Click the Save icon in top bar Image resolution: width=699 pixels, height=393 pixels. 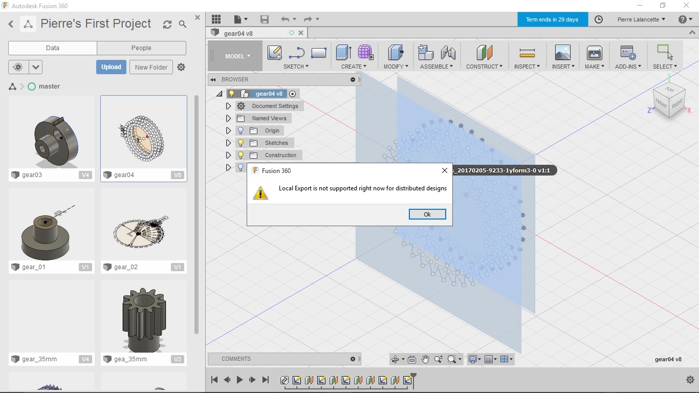click(x=265, y=19)
